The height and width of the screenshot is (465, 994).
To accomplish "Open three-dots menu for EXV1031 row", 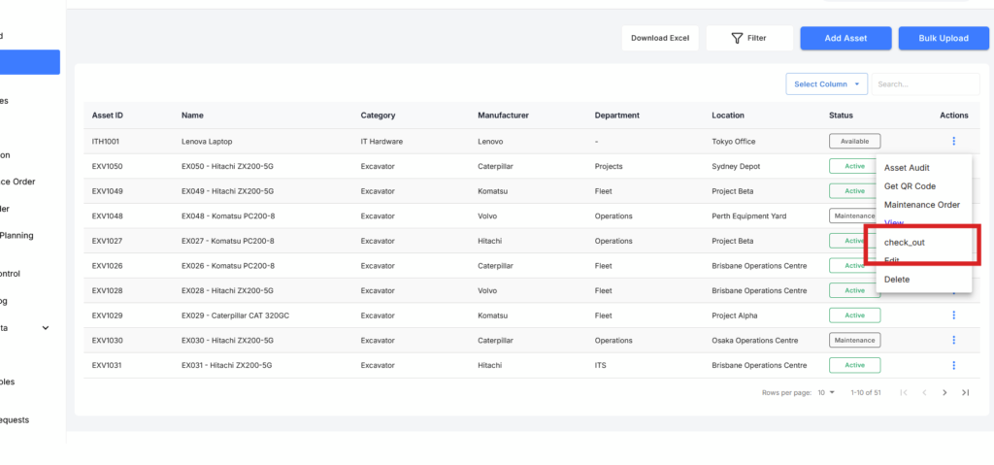I will click(953, 365).
